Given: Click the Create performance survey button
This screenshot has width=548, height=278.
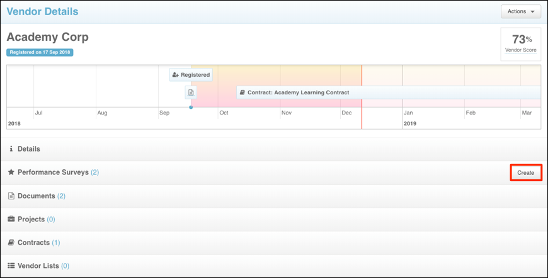Looking at the screenshot, I should coord(525,172).
